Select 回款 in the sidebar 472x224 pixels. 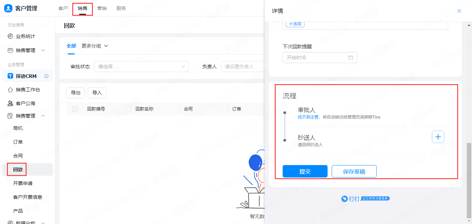click(18, 170)
